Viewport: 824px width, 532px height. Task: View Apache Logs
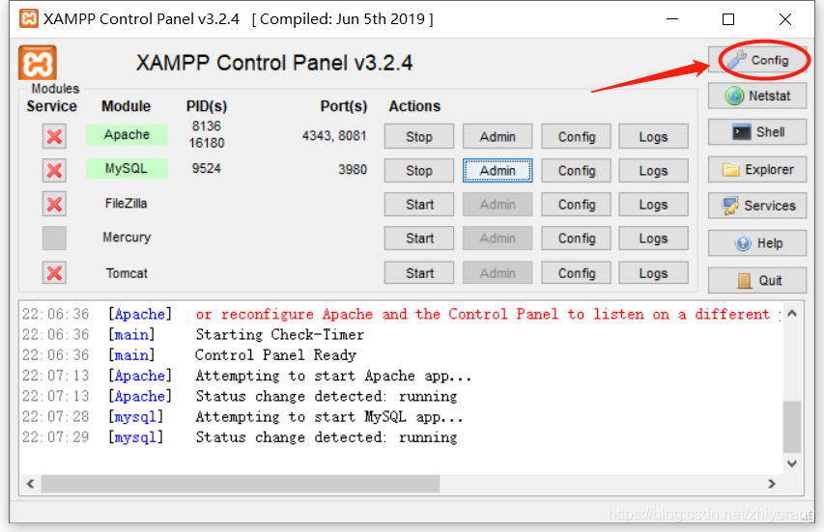[x=653, y=136]
